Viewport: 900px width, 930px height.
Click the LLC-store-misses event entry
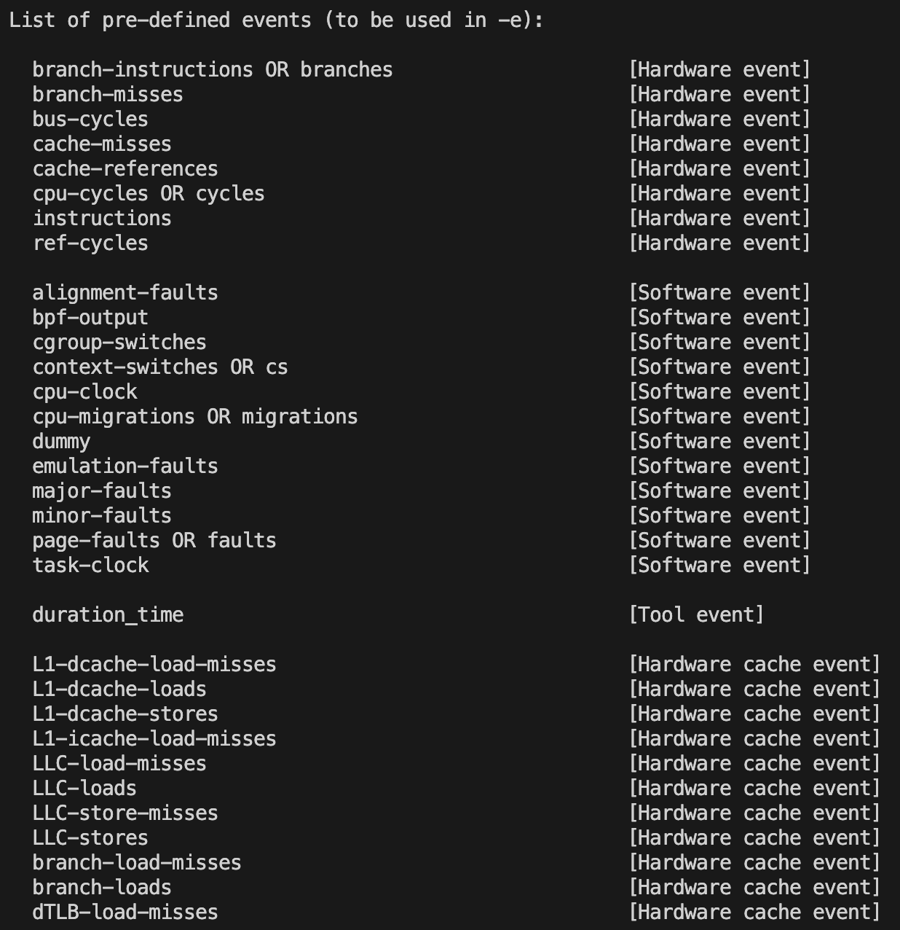(125, 813)
